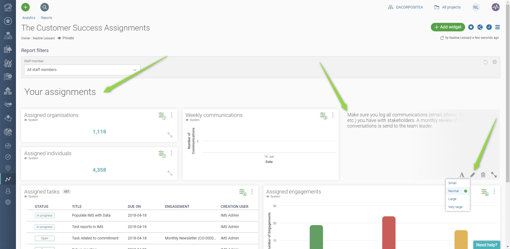The width and height of the screenshot is (510, 249).
Task: Open the pulse activity sidebar icon
Action: (x=8, y=146)
